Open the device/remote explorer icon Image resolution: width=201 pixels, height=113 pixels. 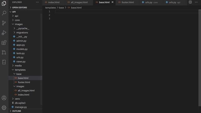[x=4, y=62]
